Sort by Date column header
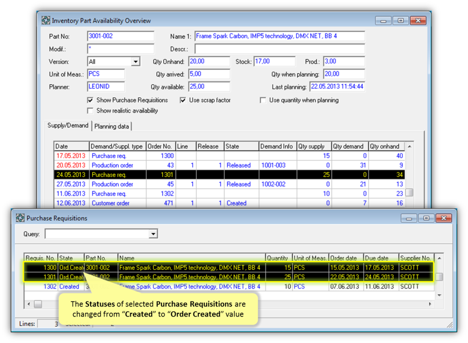Screen dimensions: 468x343 [72, 146]
